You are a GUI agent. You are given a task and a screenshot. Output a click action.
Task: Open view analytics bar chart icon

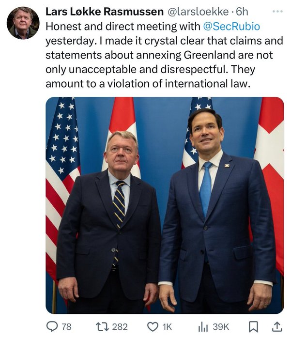(x=203, y=327)
